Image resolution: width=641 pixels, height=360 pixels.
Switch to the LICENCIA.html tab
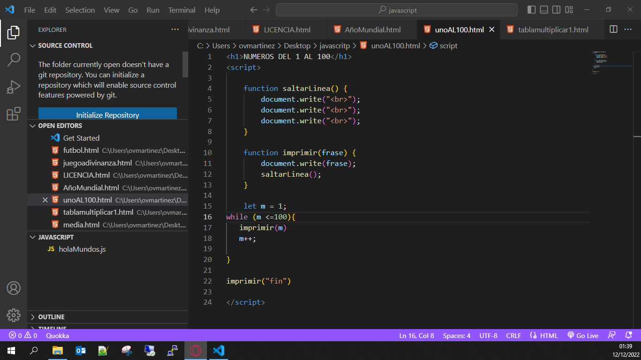tap(286, 30)
